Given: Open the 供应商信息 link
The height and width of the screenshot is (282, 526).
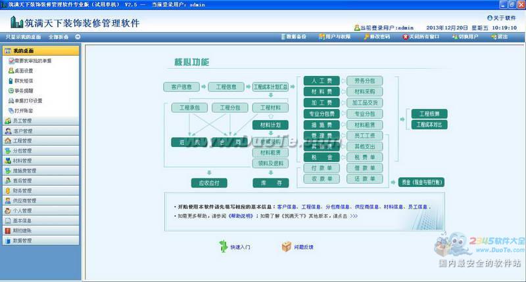Looking at the screenshot, I should tap(367, 207).
